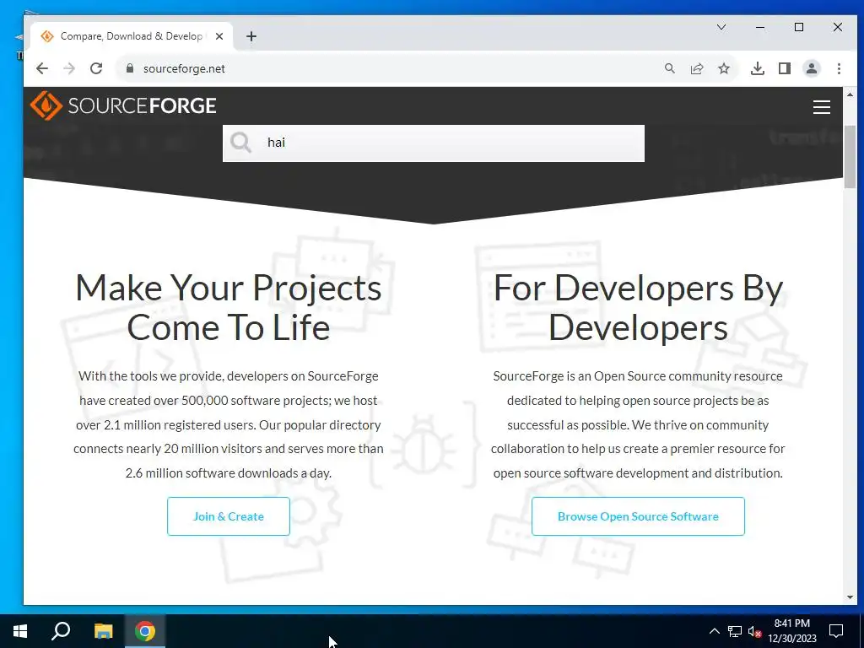This screenshot has height=648, width=864.
Task: Click the network tray icon
Action: click(735, 631)
